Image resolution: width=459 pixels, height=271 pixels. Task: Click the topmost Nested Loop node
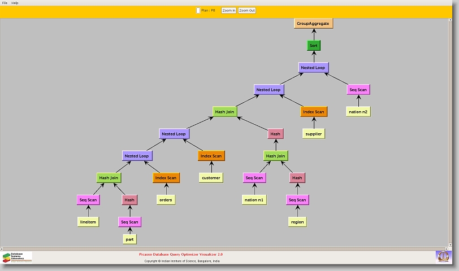[x=313, y=67]
